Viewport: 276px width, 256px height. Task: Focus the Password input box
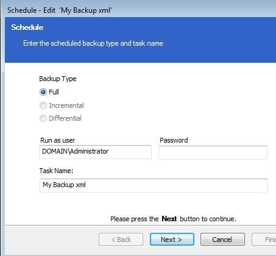coord(213,152)
